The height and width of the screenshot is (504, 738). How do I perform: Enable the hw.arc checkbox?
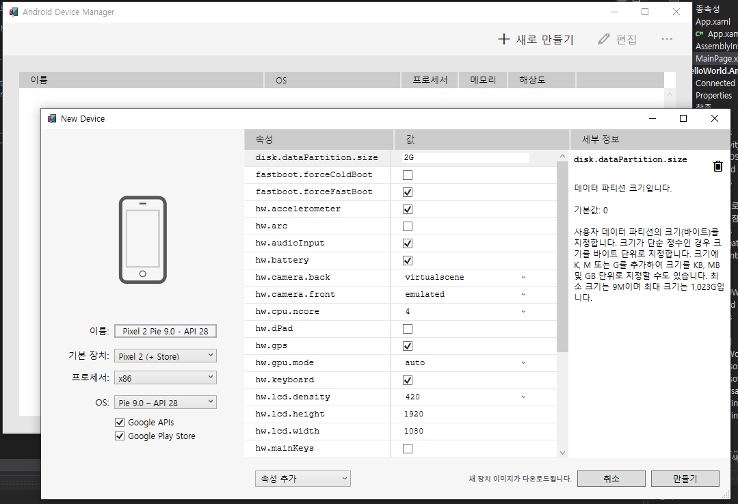click(408, 226)
